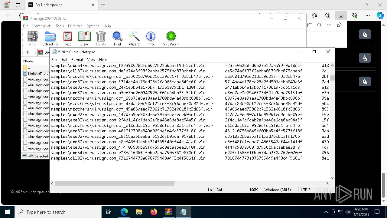Click Notepad vertical scrollbar up arrow
The width and height of the screenshot is (387, 218).
pos(332,65)
